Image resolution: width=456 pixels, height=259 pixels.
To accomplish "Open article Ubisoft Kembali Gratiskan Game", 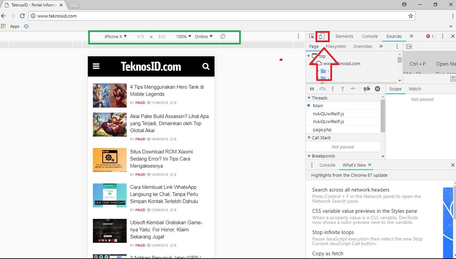I will click(166, 229).
